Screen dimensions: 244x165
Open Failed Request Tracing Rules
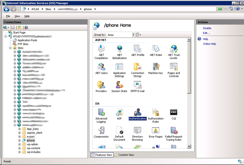(174, 134)
